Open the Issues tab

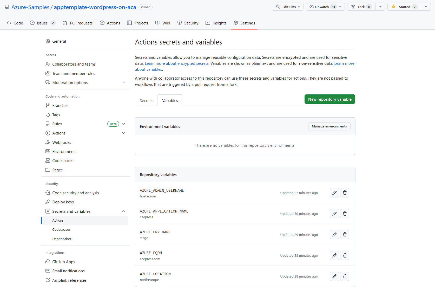[x=43, y=23]
